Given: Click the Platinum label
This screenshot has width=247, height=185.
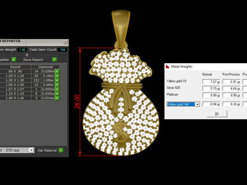Looking at the screenshot, I should (x=172, y=95).
